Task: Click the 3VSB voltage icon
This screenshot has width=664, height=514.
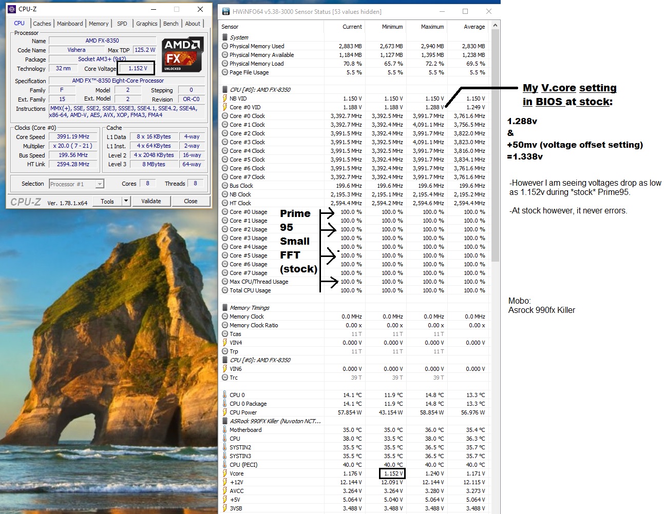Action: point(225,508)
